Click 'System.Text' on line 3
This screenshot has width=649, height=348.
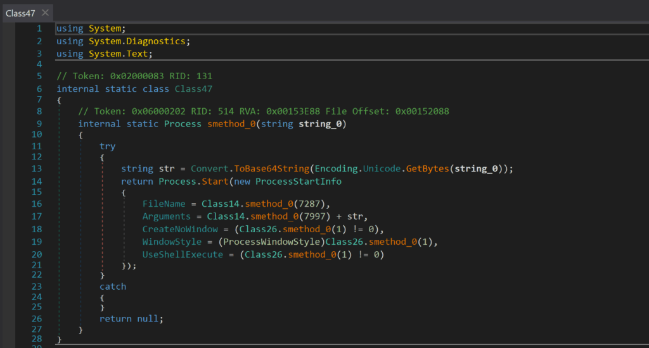click(x=118, y=54)
